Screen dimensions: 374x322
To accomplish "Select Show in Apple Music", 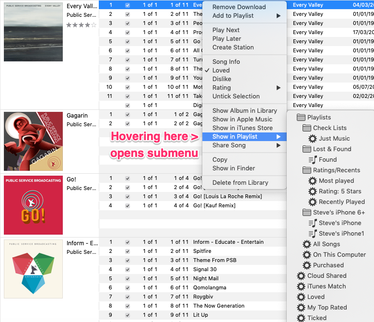I will click(x=244, y=119).
